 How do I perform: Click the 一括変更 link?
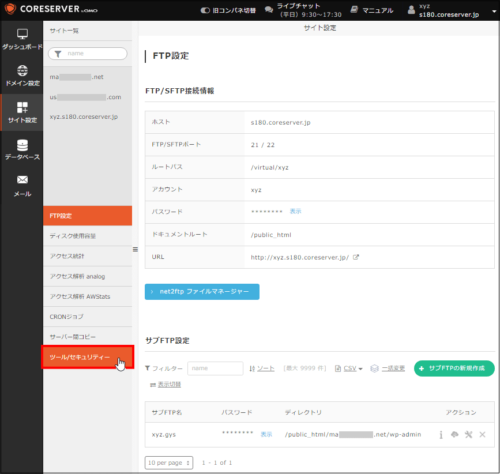tap(393, 368)
